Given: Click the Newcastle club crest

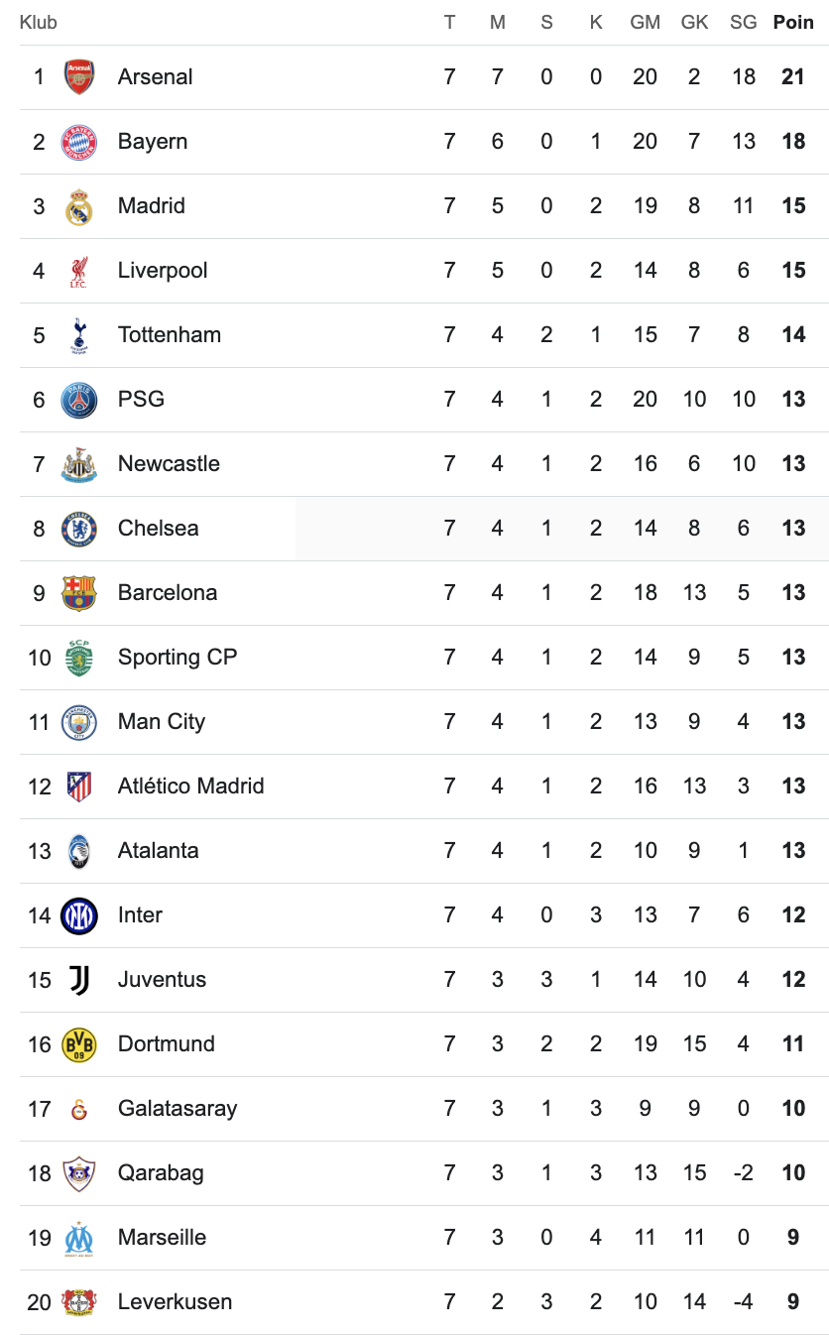Looking at the screenshot, I should (79, 464).
